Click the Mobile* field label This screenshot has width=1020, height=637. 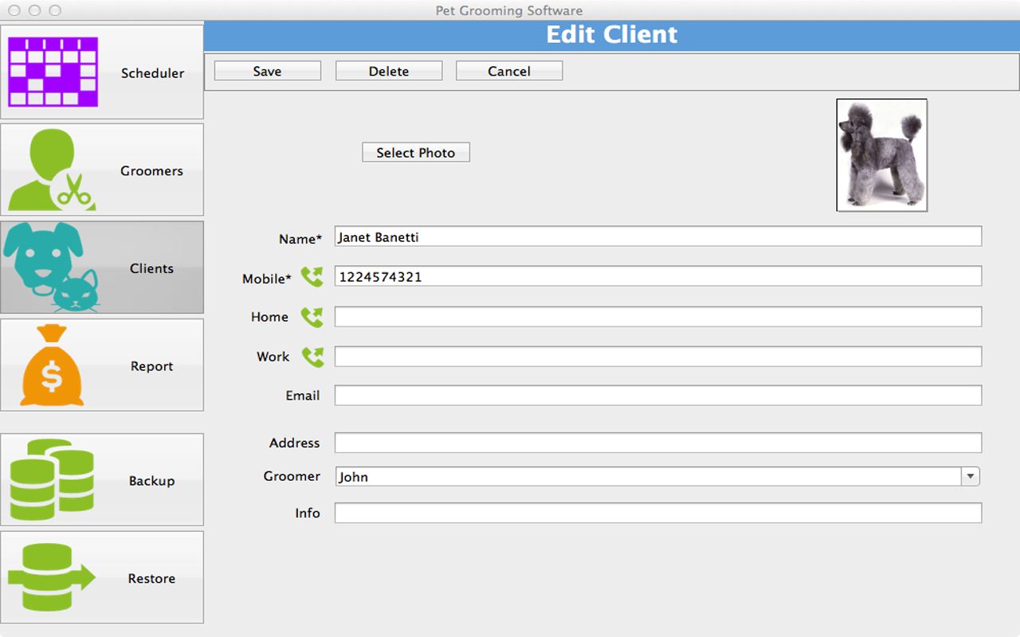267,279
